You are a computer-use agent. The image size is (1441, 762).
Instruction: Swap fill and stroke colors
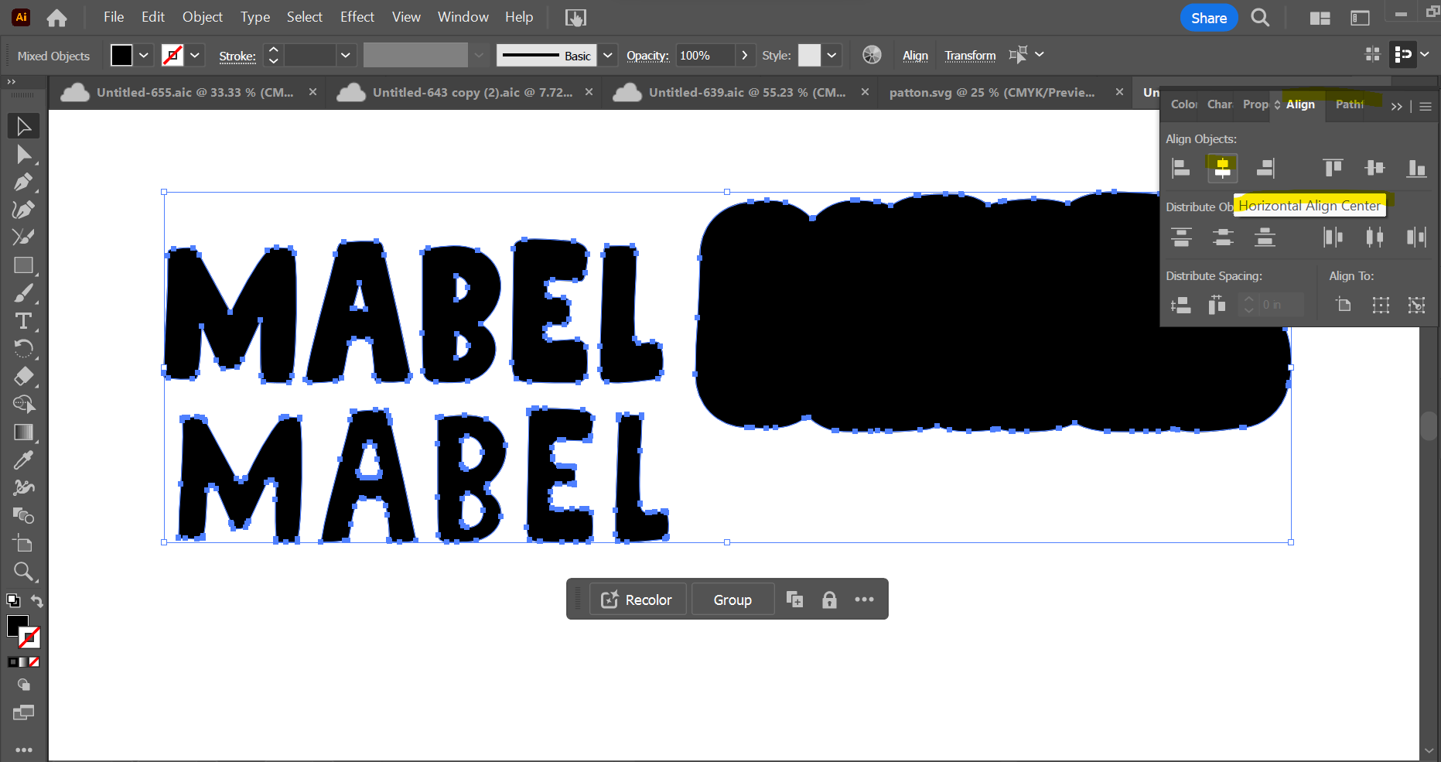(x=36, y=601)
